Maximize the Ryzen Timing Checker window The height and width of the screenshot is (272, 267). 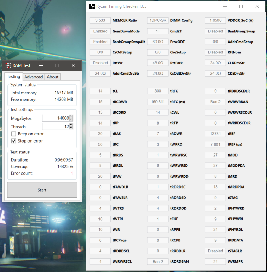tap(241, 6)
